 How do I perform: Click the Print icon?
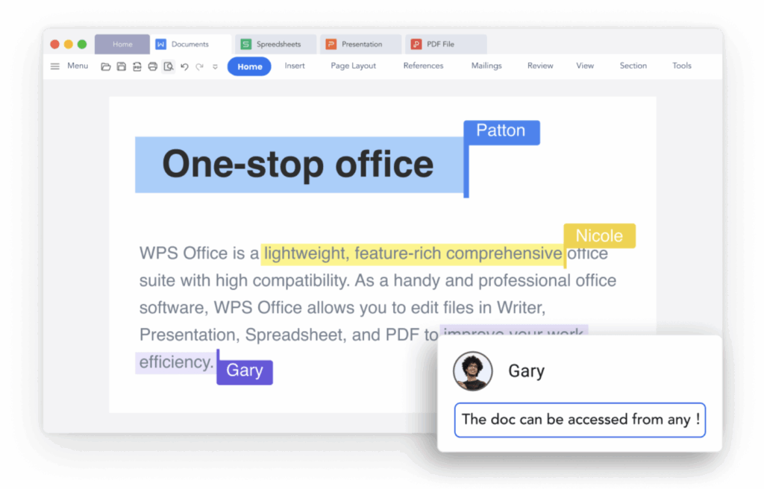point(153,66)
